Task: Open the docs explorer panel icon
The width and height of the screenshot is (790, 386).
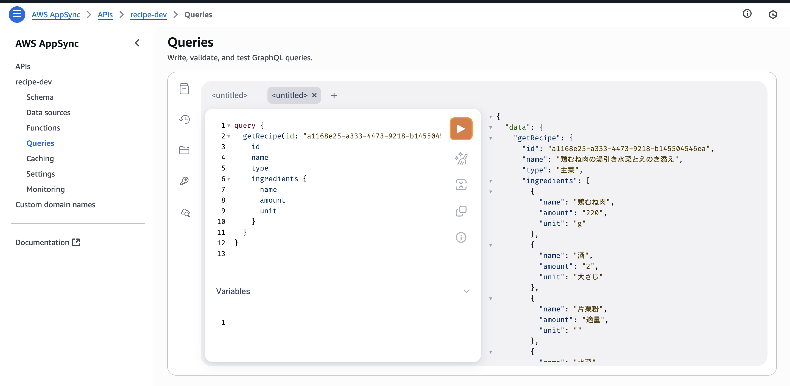Action: click(x=184, y=89)
